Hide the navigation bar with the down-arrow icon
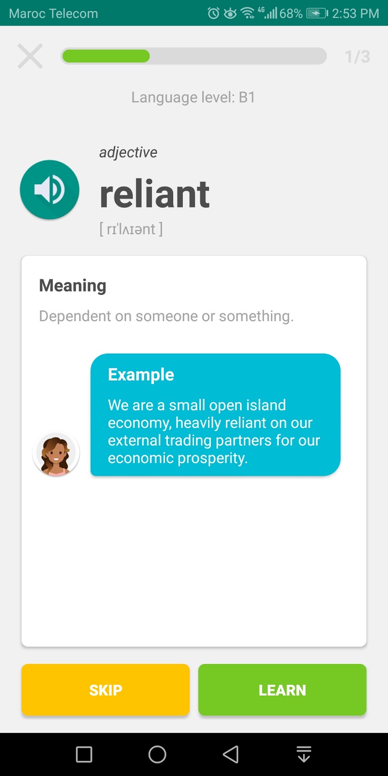Image resolution: width=388 pixels, height=776 pixels. tap(304, 754)
